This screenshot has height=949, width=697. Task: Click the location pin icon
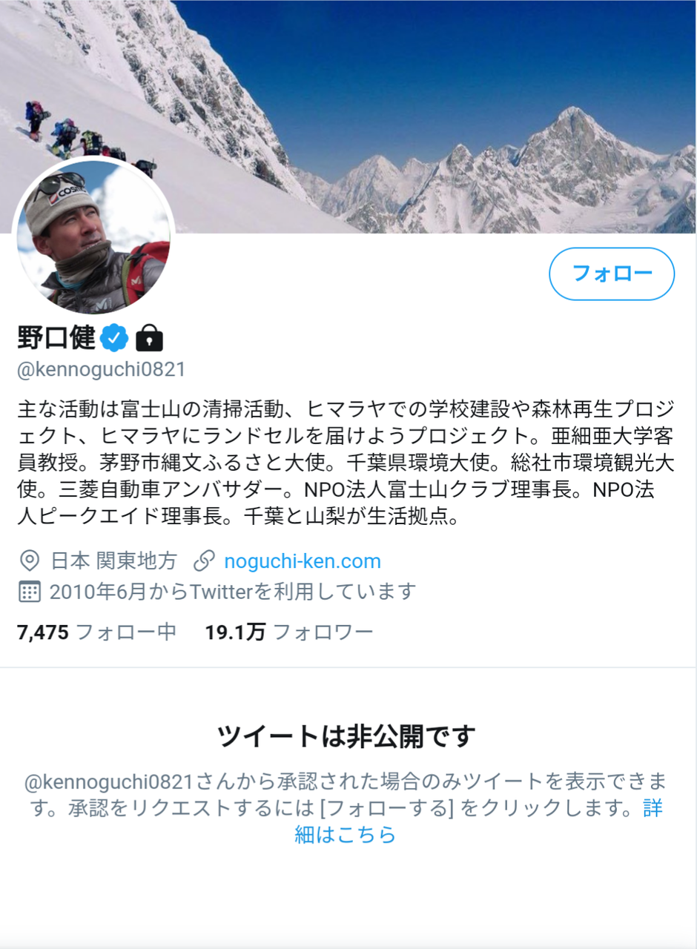30,561
